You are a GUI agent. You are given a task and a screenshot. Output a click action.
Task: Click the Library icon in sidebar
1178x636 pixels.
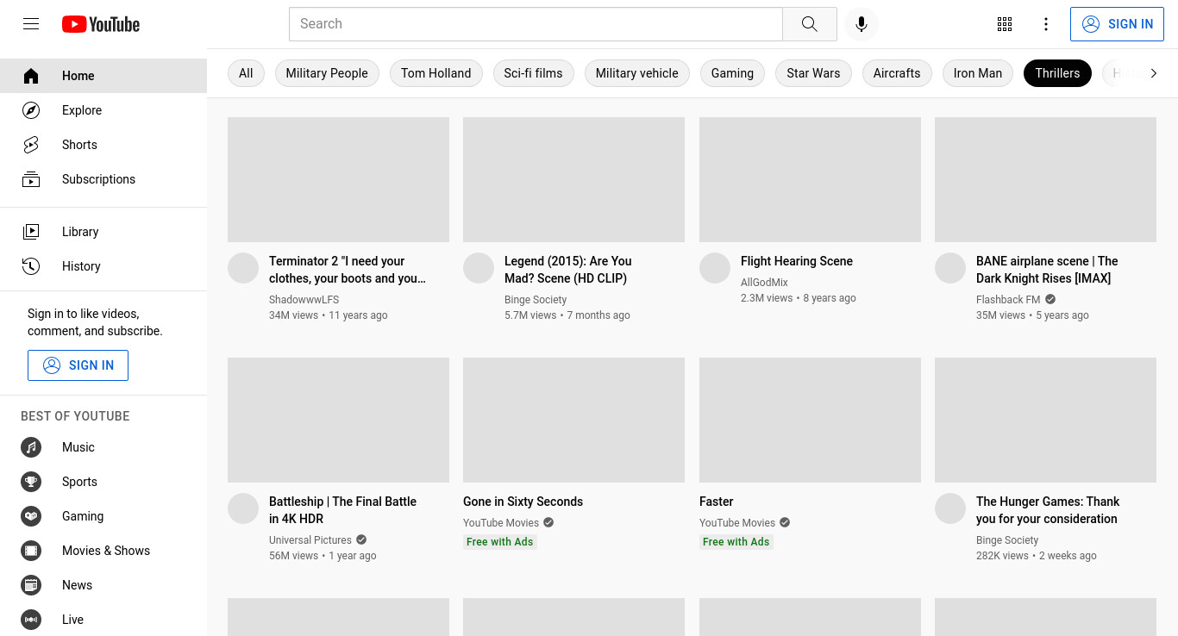pyautogui.click(x=31, y=231)
